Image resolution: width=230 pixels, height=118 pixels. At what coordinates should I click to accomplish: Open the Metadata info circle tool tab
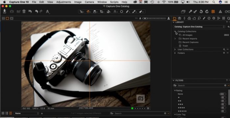point(209,18)
